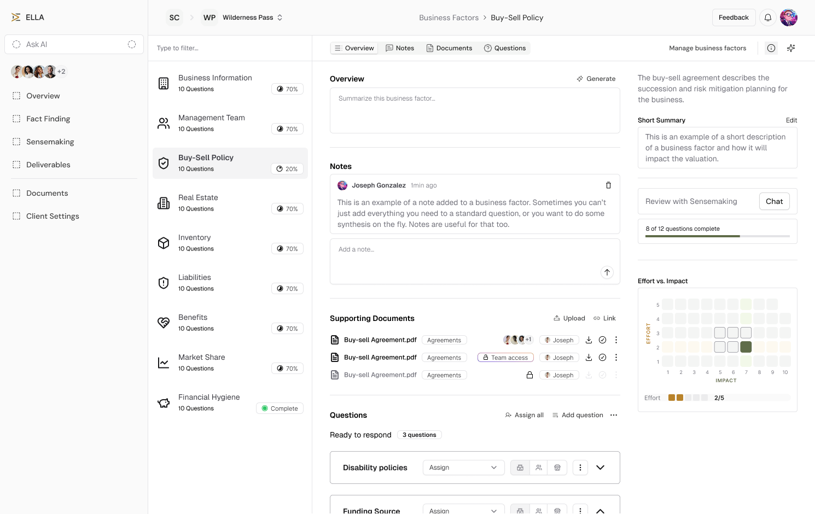Open Fact Finding in the sidebar
The height and width of the screenshot is (514, 815).
(48, 119)
